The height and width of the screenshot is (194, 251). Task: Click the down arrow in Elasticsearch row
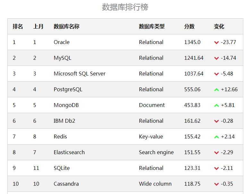click(x=216, y=153)
